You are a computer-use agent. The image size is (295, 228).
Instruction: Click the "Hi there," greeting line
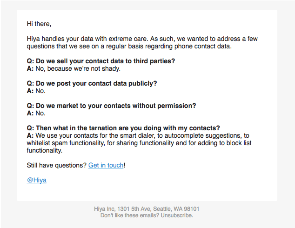pyautogui.click(x=39, y=24)
